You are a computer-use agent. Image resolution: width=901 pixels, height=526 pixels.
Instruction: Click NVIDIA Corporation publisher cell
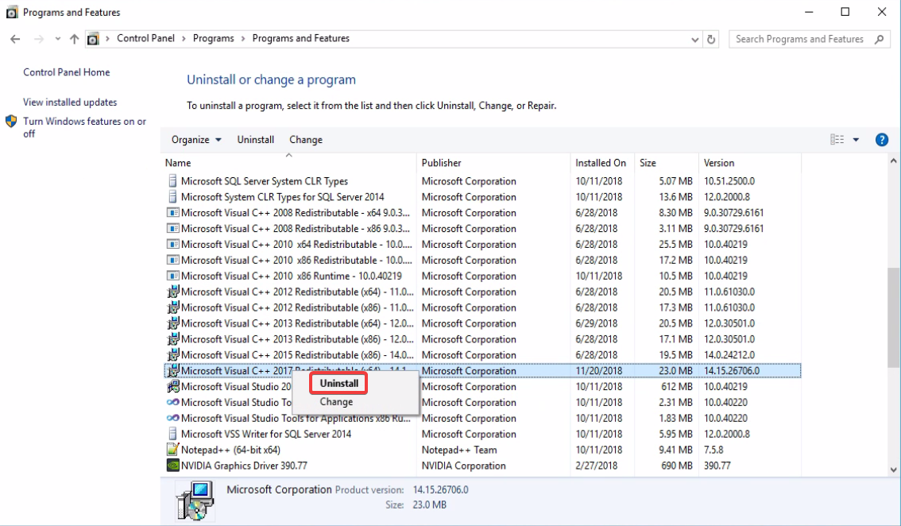[x=464, y=466]
